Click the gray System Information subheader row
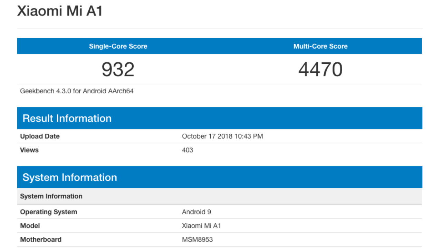The width and height of the screenshot is (442, 248). [x=220, y=196]
